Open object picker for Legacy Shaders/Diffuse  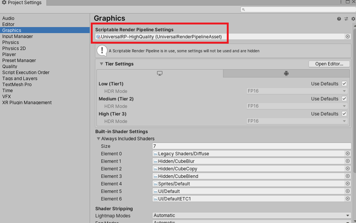[348, 153]
